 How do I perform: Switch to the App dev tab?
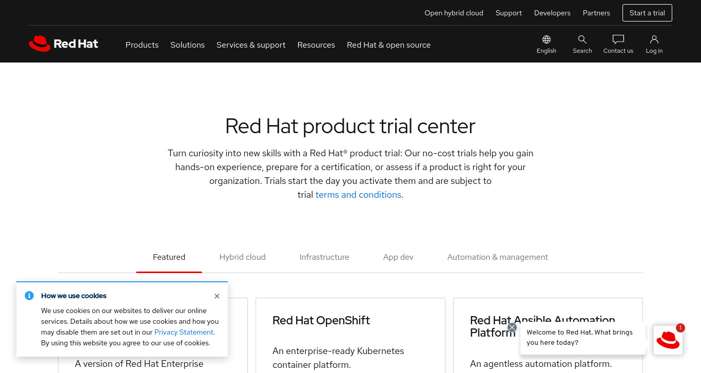click(x=398, y=257)
